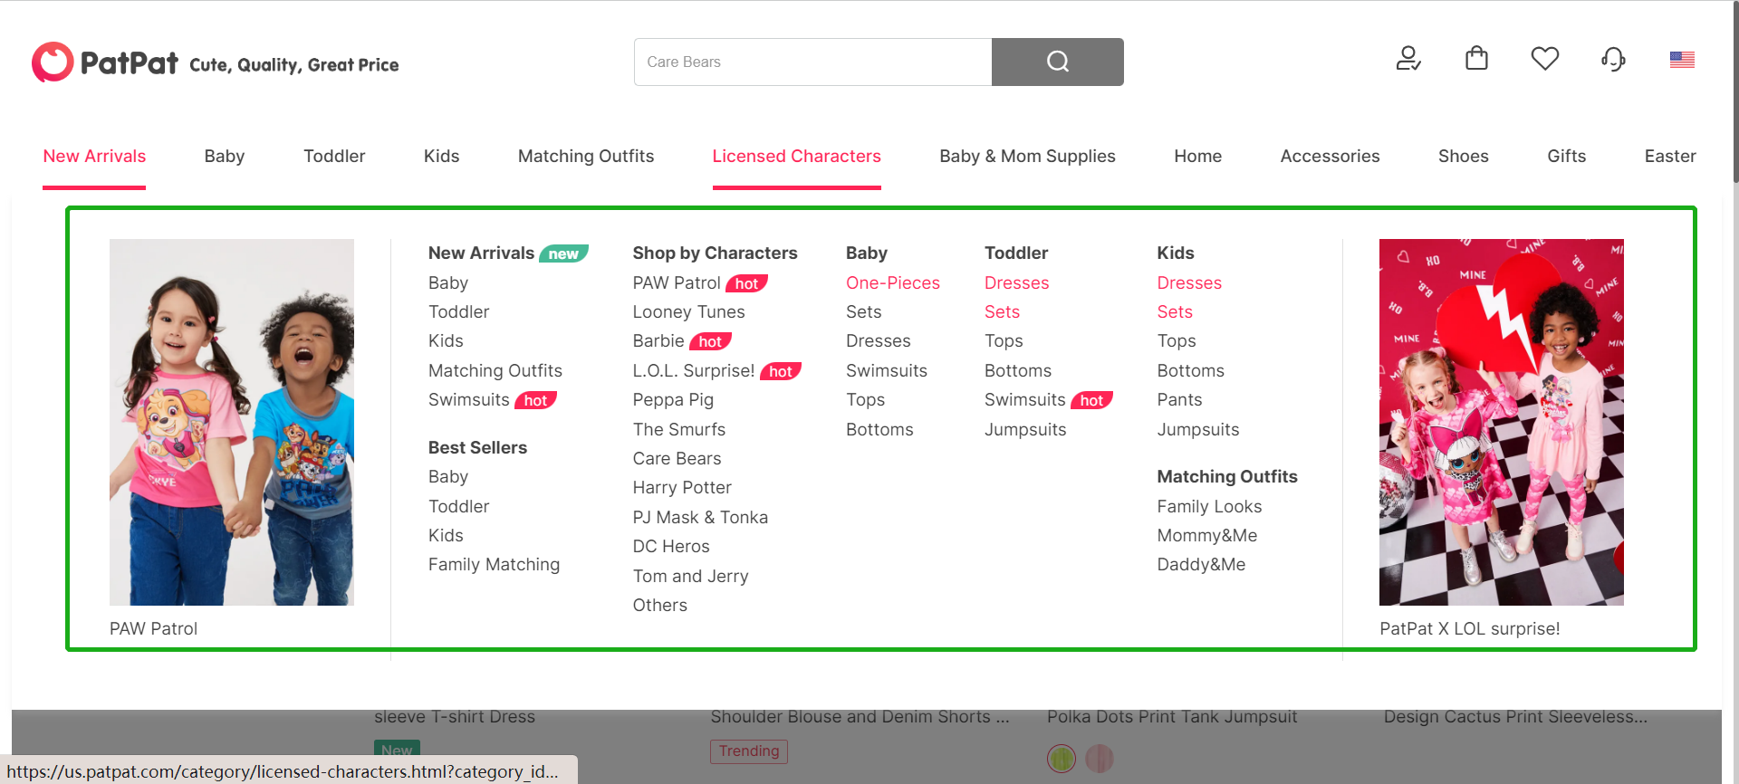
Task: Open the Toddler nav tab
Action: click(x=334, y=156)
